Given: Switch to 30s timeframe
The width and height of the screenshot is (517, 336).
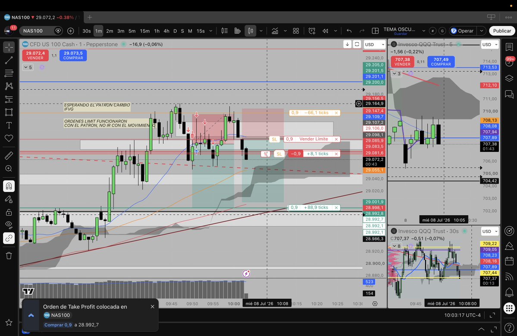Looking at the screenshot, I should [86, 31].
